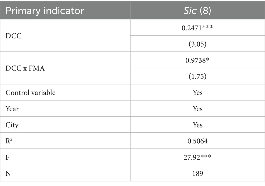Click the N row label

coord(8,173)
